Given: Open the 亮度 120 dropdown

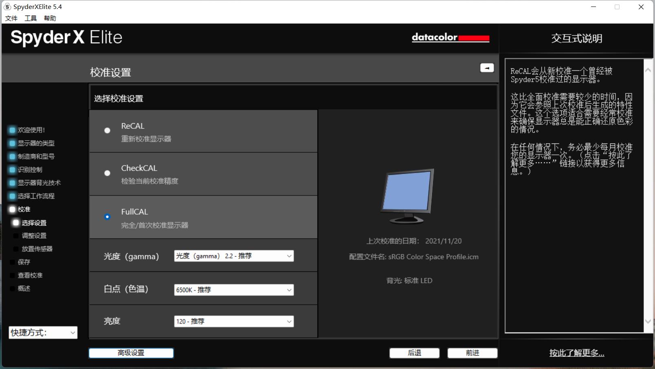Looking at the screenshot, I should [x=234, y=321].
